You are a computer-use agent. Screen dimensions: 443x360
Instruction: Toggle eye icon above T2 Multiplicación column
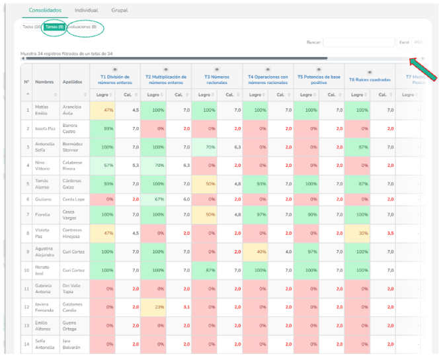pos(165,69)
